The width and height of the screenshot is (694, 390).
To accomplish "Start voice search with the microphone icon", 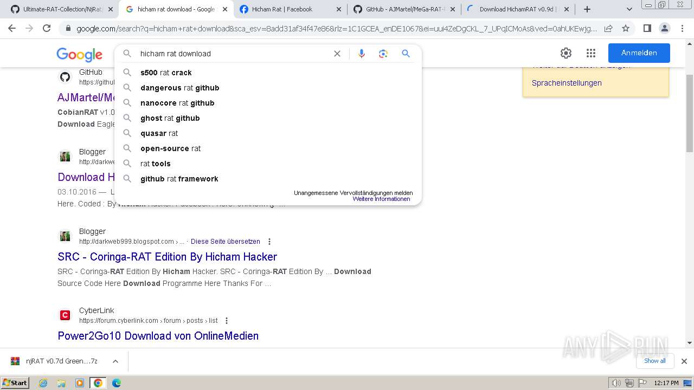I will [x=362, y=54].
